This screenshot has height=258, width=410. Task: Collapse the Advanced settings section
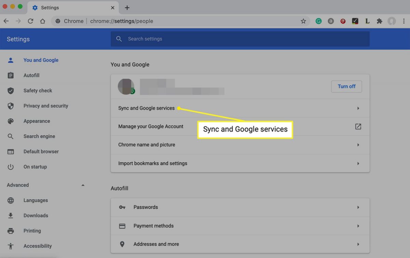(x=83, y=185)
